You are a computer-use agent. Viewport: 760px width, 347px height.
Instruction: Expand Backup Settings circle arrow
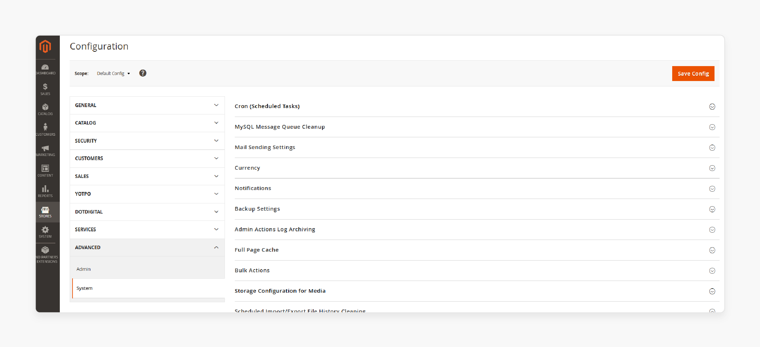(712, 209)
